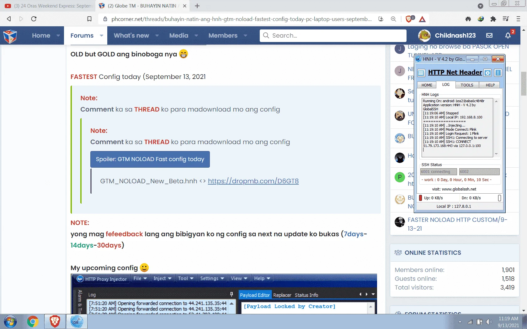Image resolution: width=527 pixels, height=329 pixels.
Task: Open browser extensions puzzle icon
Action: (493, 19)
